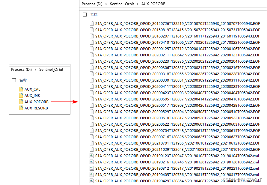
Task: Select file name OPOD_20170410T121606 EOF
Action: [178, 42]
